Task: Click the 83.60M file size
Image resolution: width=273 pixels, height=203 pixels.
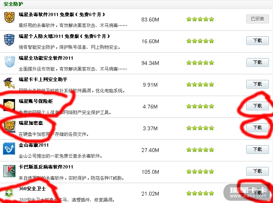Action: 150,20
